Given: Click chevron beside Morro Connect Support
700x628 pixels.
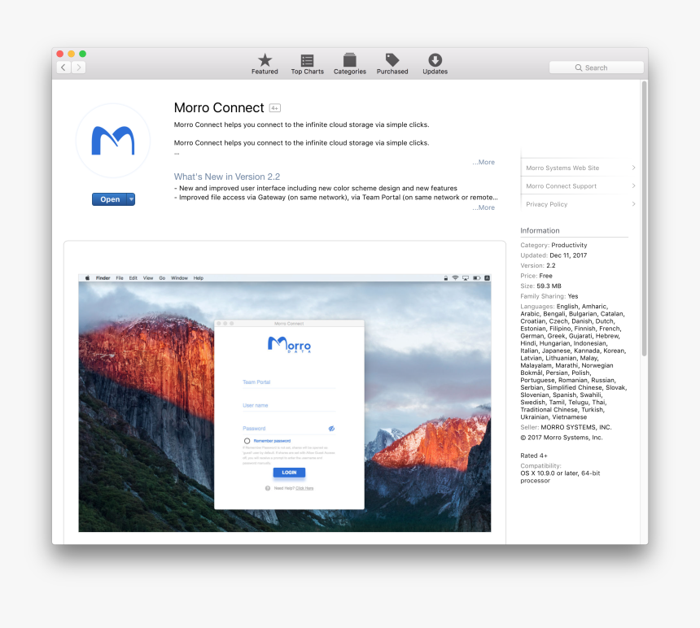Looking at the screenshot, I should pyautogui.click(x=633, y=186).
